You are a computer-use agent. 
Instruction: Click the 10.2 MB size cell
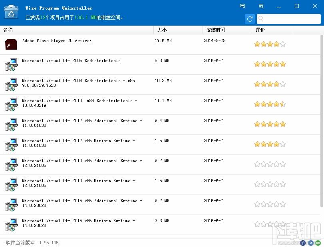coord(163,80)
